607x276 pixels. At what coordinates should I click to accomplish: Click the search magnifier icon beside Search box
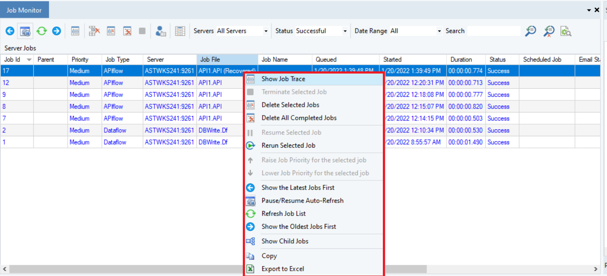point(530,31)
